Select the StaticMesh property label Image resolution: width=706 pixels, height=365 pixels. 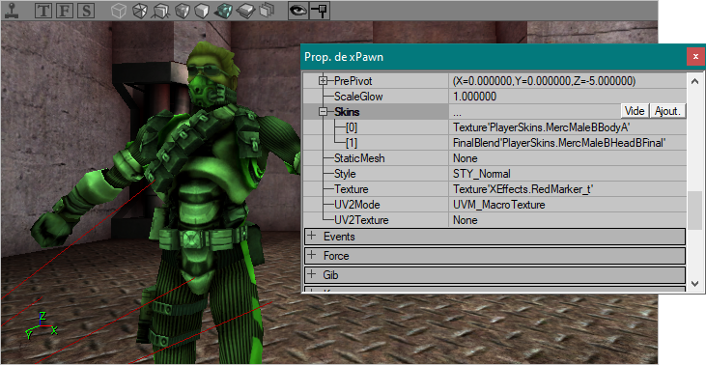[x=359, y=158]
